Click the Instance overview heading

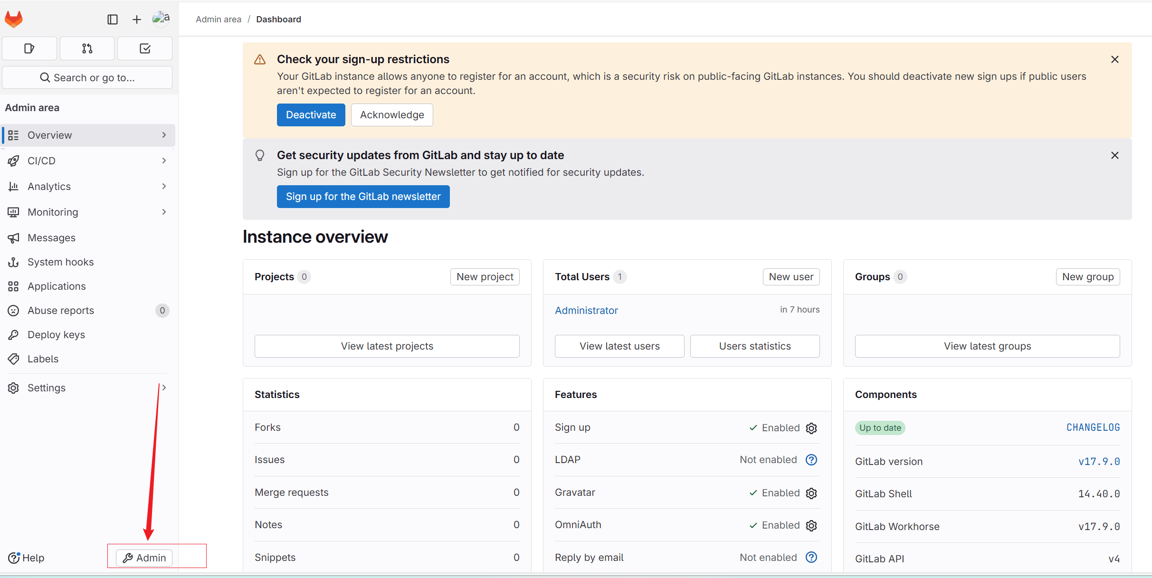point(315,237)
